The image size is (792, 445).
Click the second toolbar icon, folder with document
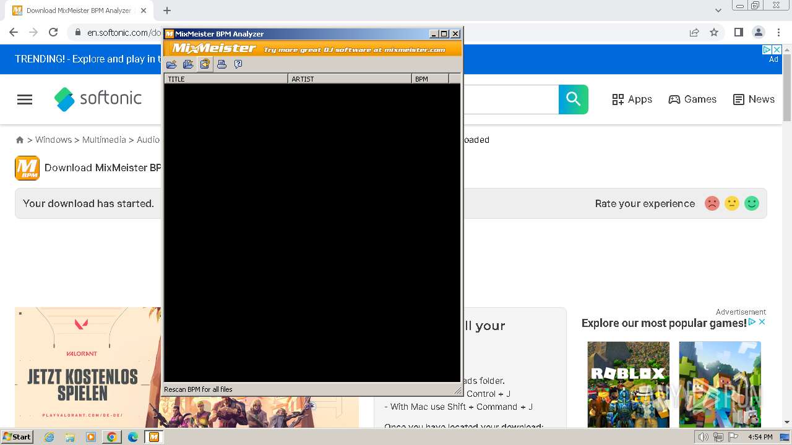[x=188, y=64]
